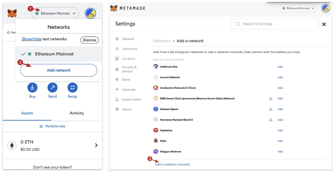The height and width of the screenshot is (174, 336).
Task: Open the network dropdown in Settings header
Action: (x=298, y=9)
